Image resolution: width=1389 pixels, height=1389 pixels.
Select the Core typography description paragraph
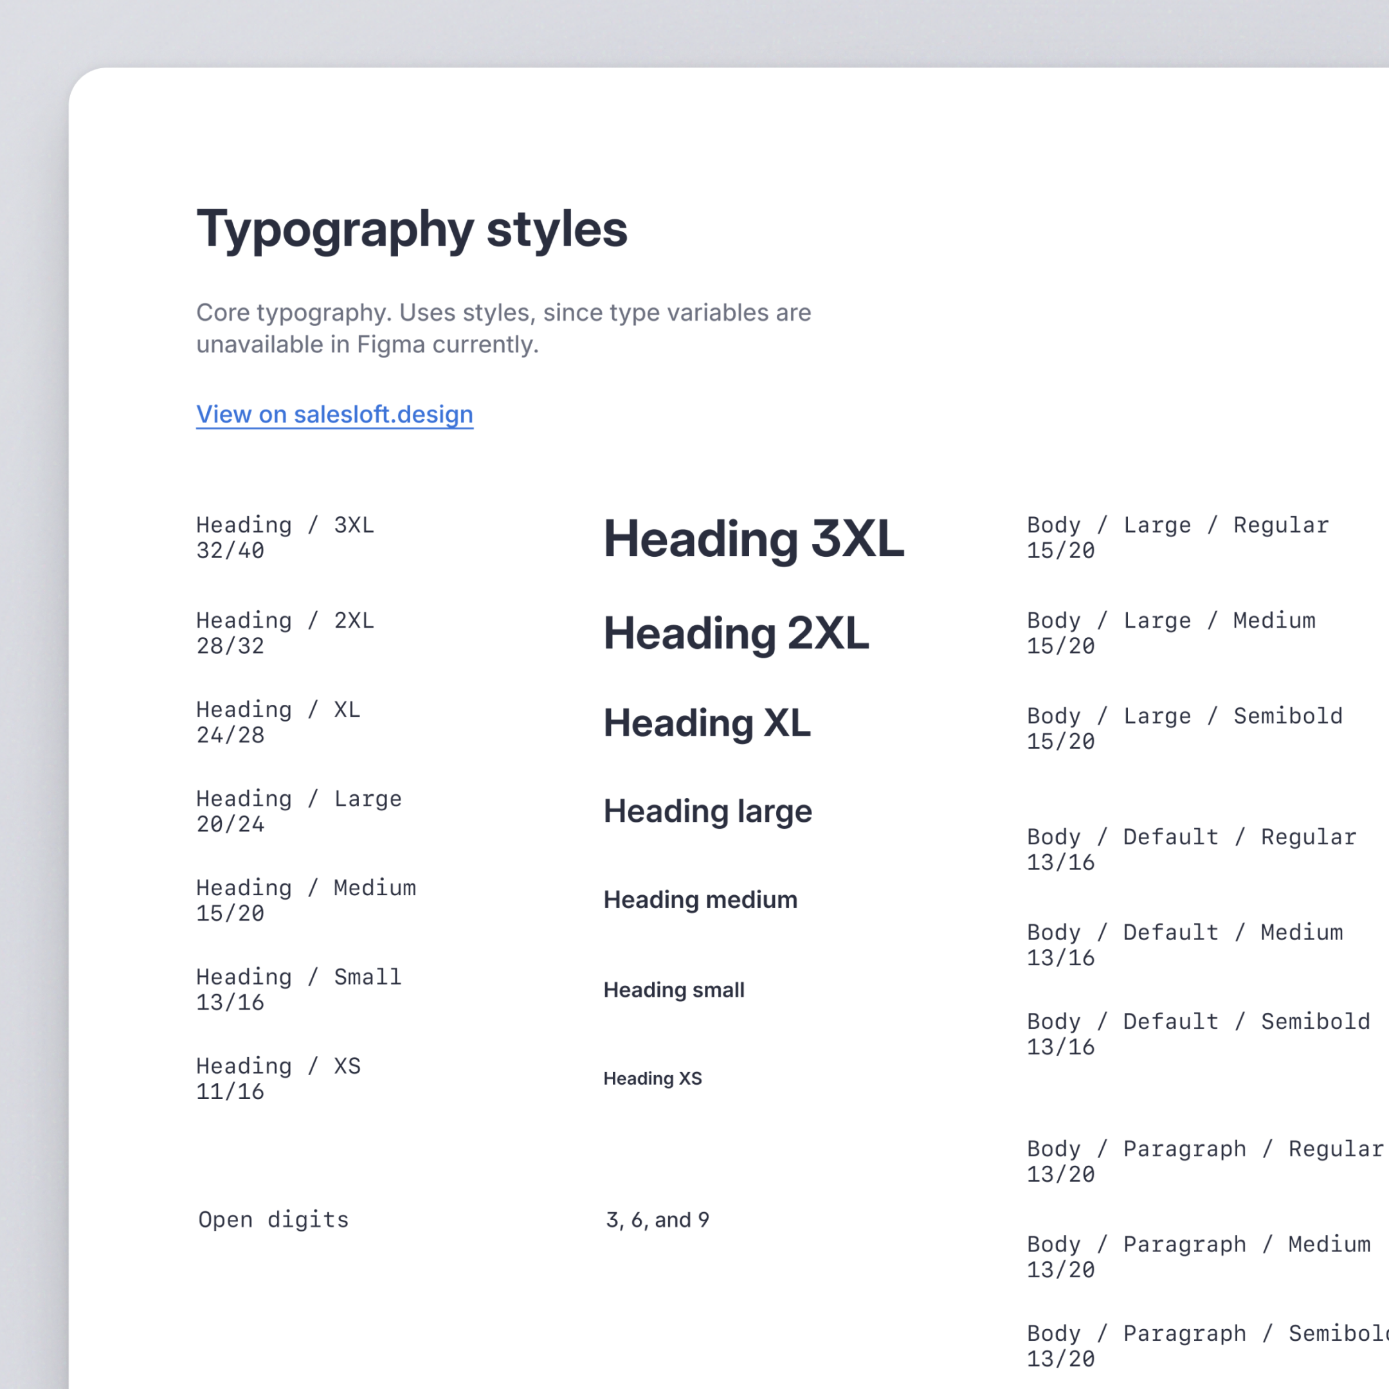[504, 329]
